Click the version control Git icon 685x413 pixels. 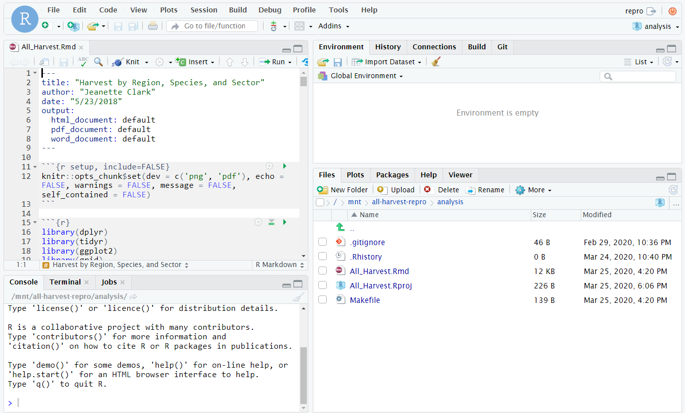[273, 26]
